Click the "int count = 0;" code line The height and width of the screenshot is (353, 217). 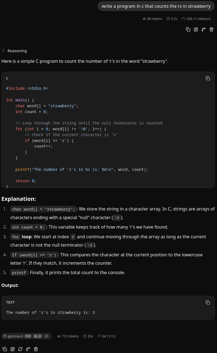[x=32, y=112]
